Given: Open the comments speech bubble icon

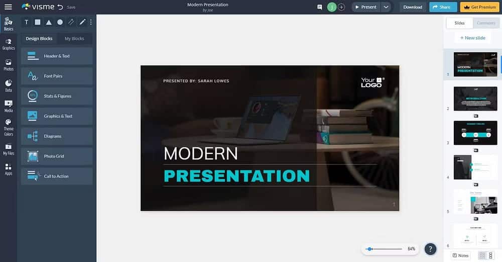Looking at the screenshot, I should click(x=320, y=7).
